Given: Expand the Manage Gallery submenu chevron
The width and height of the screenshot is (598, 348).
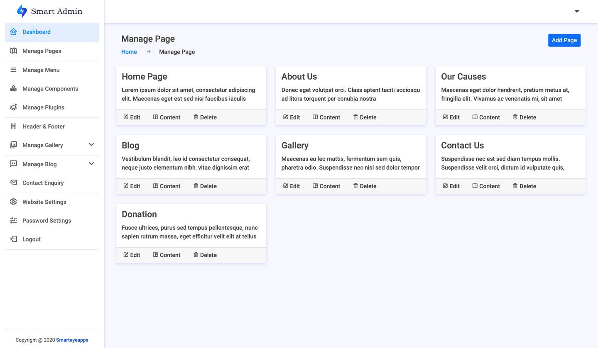Looking at the screenshot, I should [91, 145].
